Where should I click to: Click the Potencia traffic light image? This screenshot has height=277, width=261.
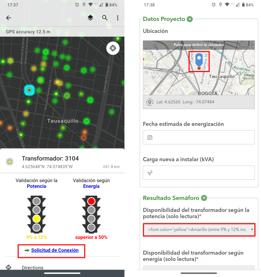coord(37,214)
